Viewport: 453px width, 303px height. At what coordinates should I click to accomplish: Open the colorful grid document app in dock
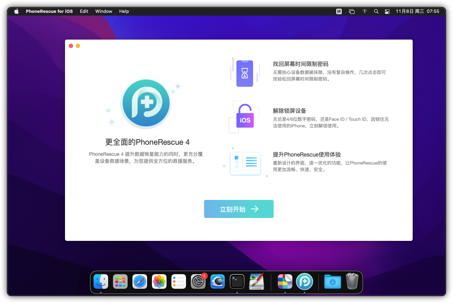[x=285, y=281]
